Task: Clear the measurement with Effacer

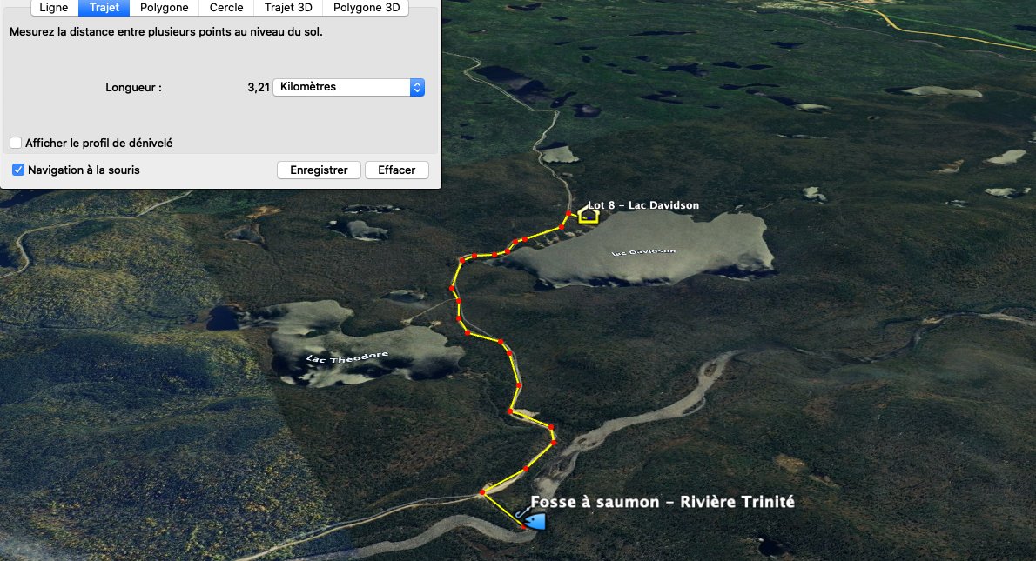Action: [396, 170]
